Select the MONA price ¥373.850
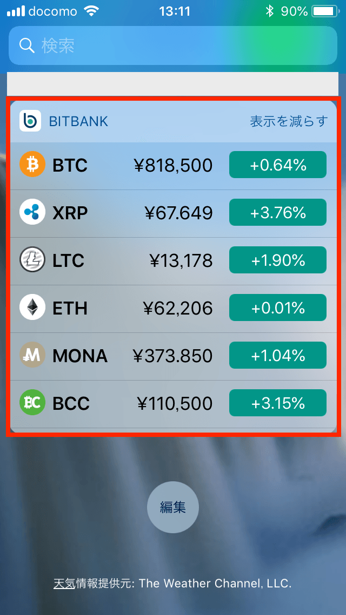Screen dimensions: 346x615 (x=172, y=356)
